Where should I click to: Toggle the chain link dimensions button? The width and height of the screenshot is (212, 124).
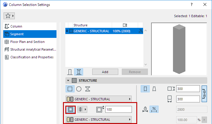coord(204,94)
